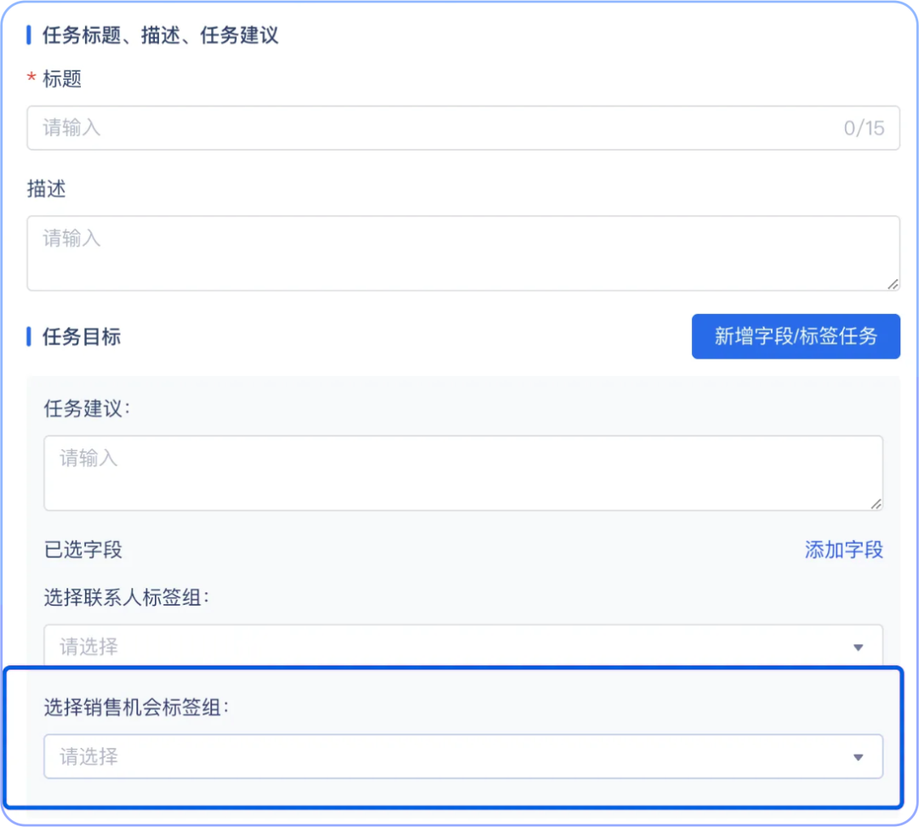Click the 选择联系人标签组 label
This screenshot has height=827, width=919.
[126, 597]
